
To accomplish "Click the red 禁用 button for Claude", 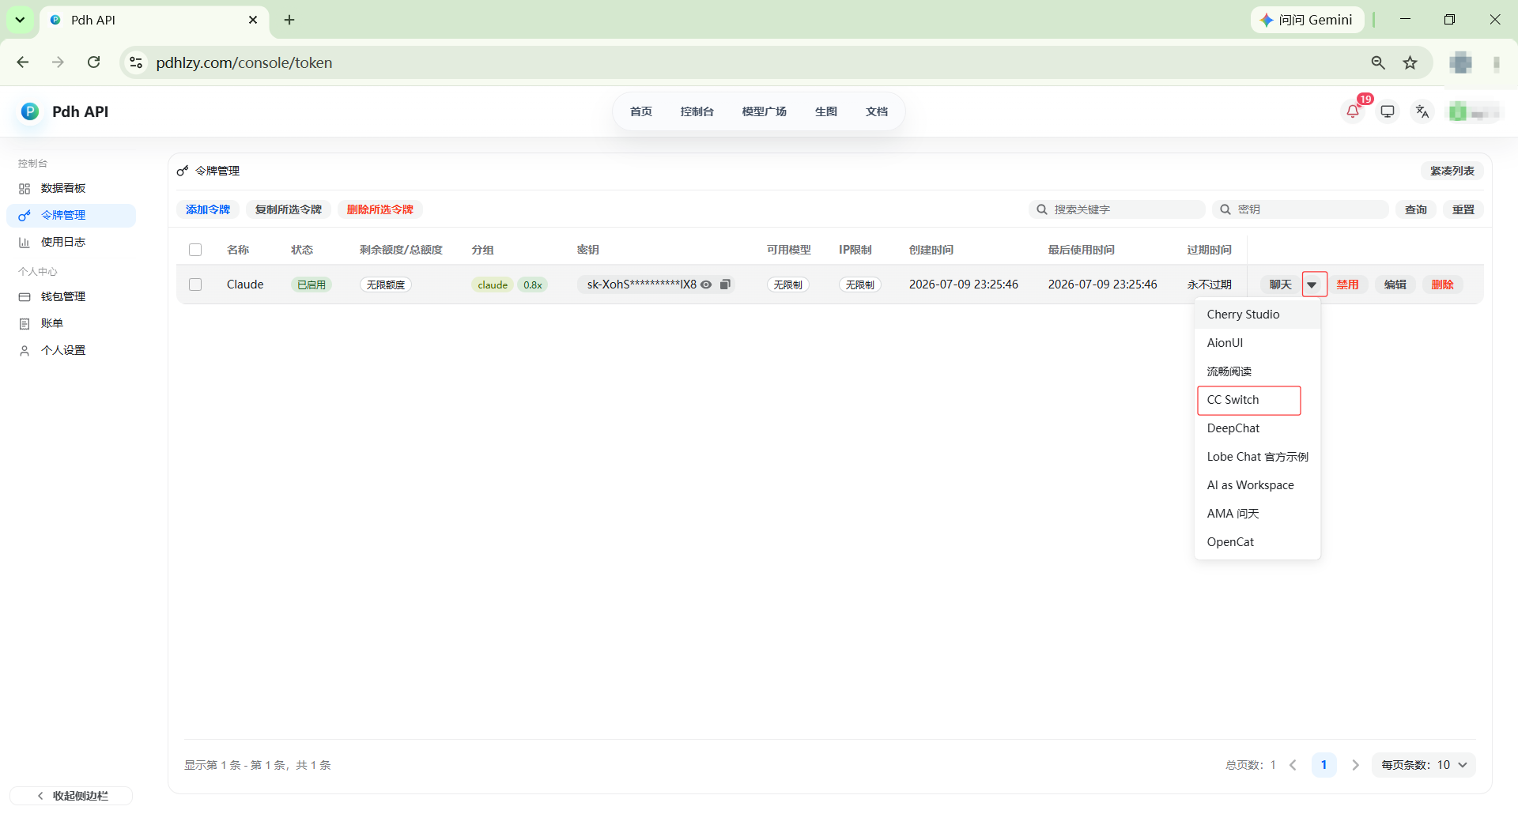I will [x=1348, y=285].
